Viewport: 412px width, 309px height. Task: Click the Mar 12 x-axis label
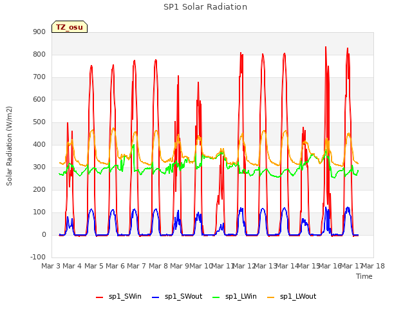[x=244, y=266]
